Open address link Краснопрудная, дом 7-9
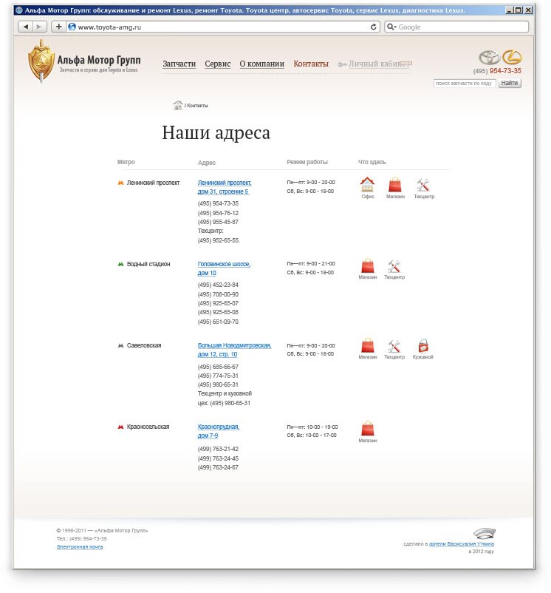This screenshot has height=593, width=551. click(x=219, y=431)
